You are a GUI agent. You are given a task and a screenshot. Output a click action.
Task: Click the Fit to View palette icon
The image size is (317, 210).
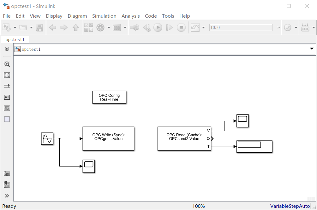[x=7, y=75]
